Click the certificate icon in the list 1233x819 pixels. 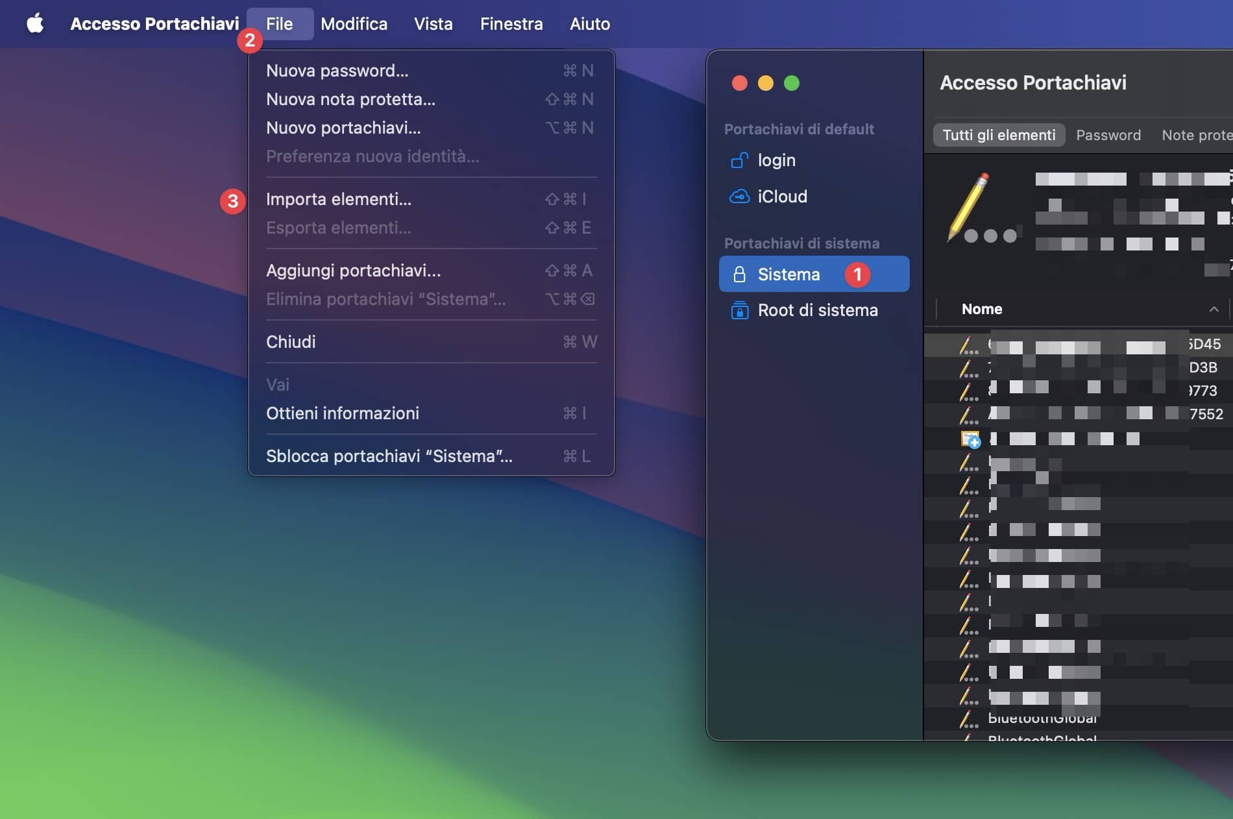[x=970, y=439]
